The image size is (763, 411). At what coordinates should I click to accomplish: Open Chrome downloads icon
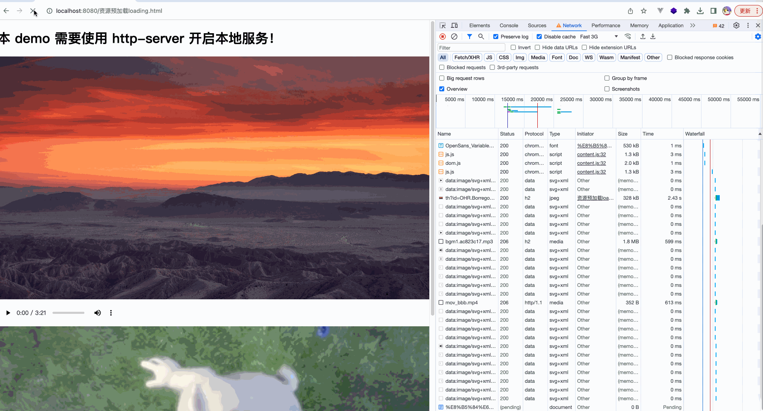700,11
